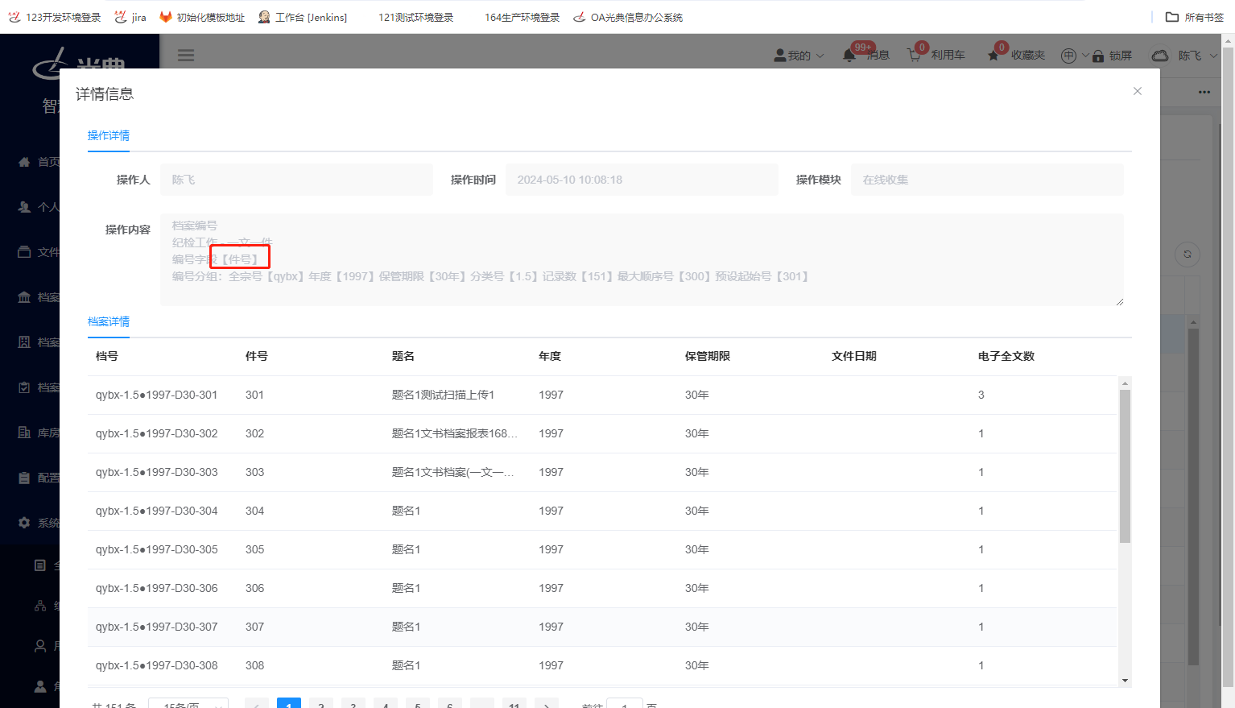Select row qybx-1.5●1997-D30-306
The height and width of the screenshot is (708, 1235).
[602, 588]
